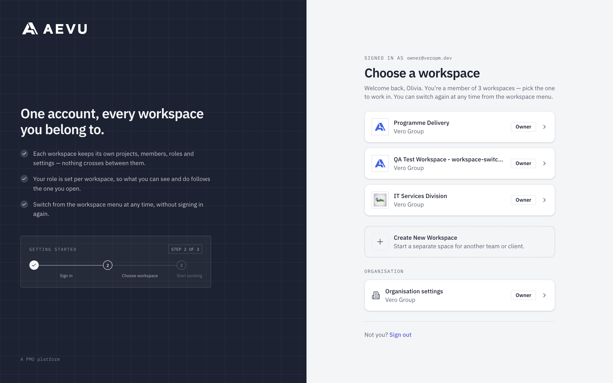The width and height of the screenshot is (613, 383).
Task: Click the plus icon for Create New Workspace
Action: pyautogui.click(x=380, y=242)
